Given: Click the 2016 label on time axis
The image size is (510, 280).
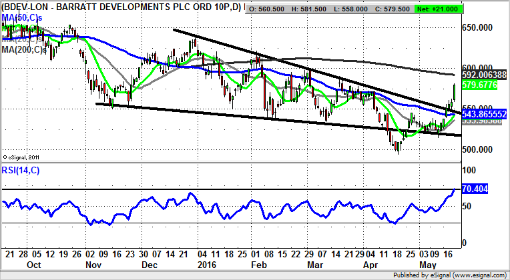Looking at the screenshot, I should click(x=202, y=263).
